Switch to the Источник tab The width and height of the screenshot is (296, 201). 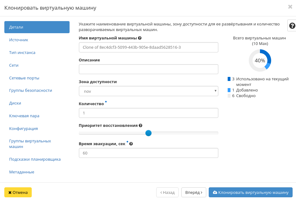(x=19, y=40)
